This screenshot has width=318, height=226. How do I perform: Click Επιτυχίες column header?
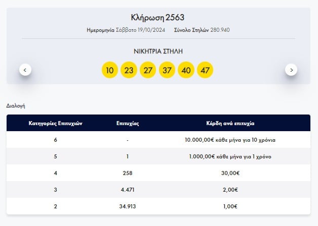click(128, 123)
